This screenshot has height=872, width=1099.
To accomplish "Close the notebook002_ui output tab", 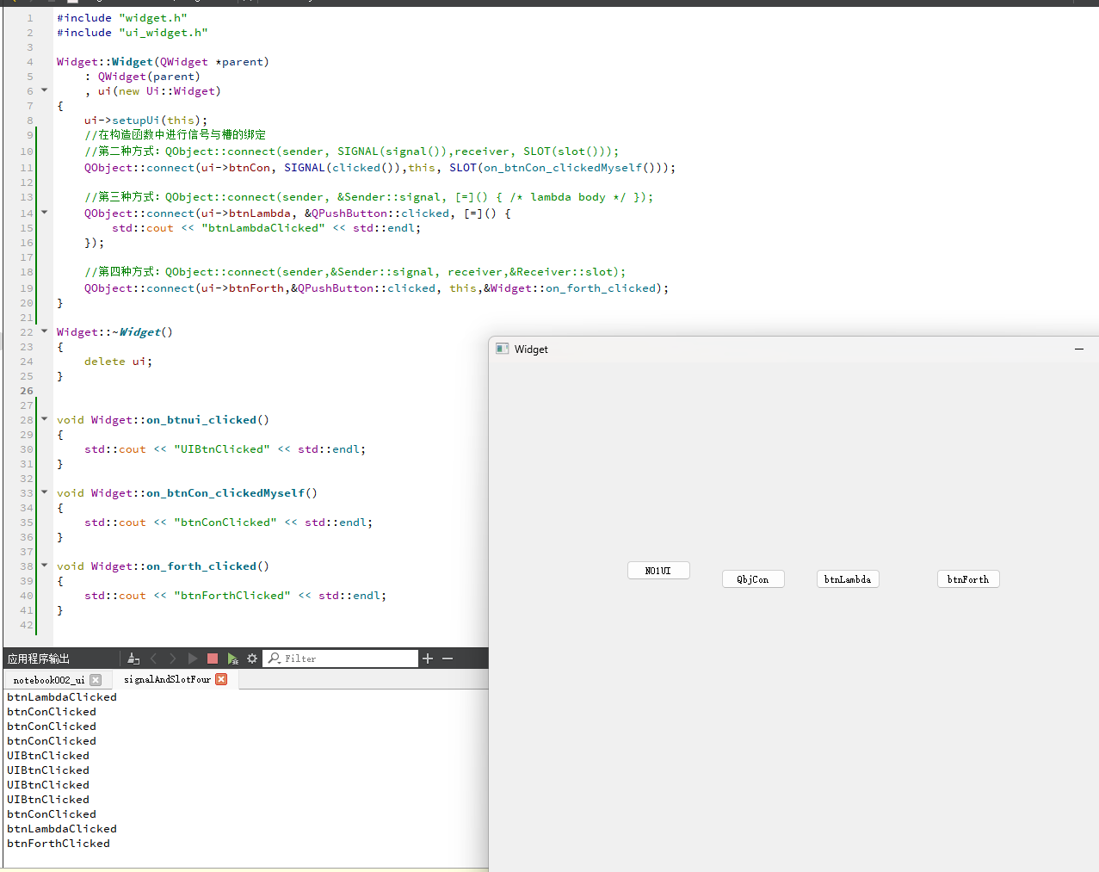I will click(x=96, y=680).
